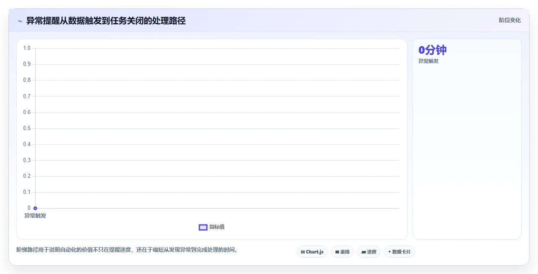Toggle the 指标值 legend swatch
The image size is (538, 274).
(x=203, y=227)
